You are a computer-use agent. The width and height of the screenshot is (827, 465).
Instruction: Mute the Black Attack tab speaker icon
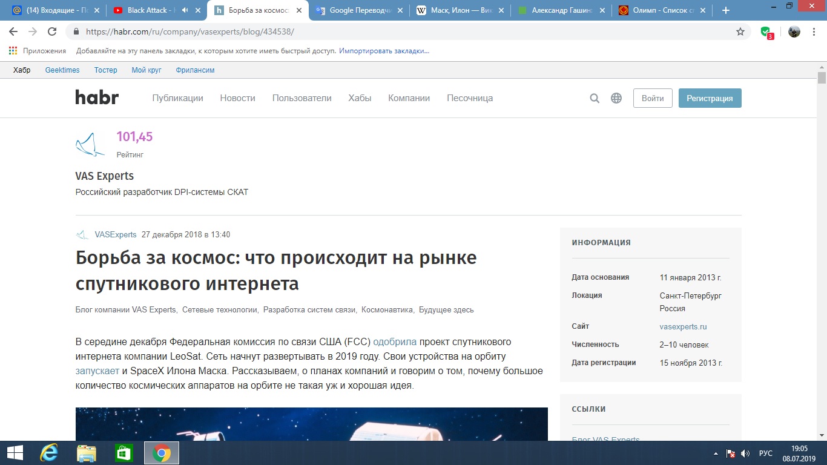tap(185, 10)
